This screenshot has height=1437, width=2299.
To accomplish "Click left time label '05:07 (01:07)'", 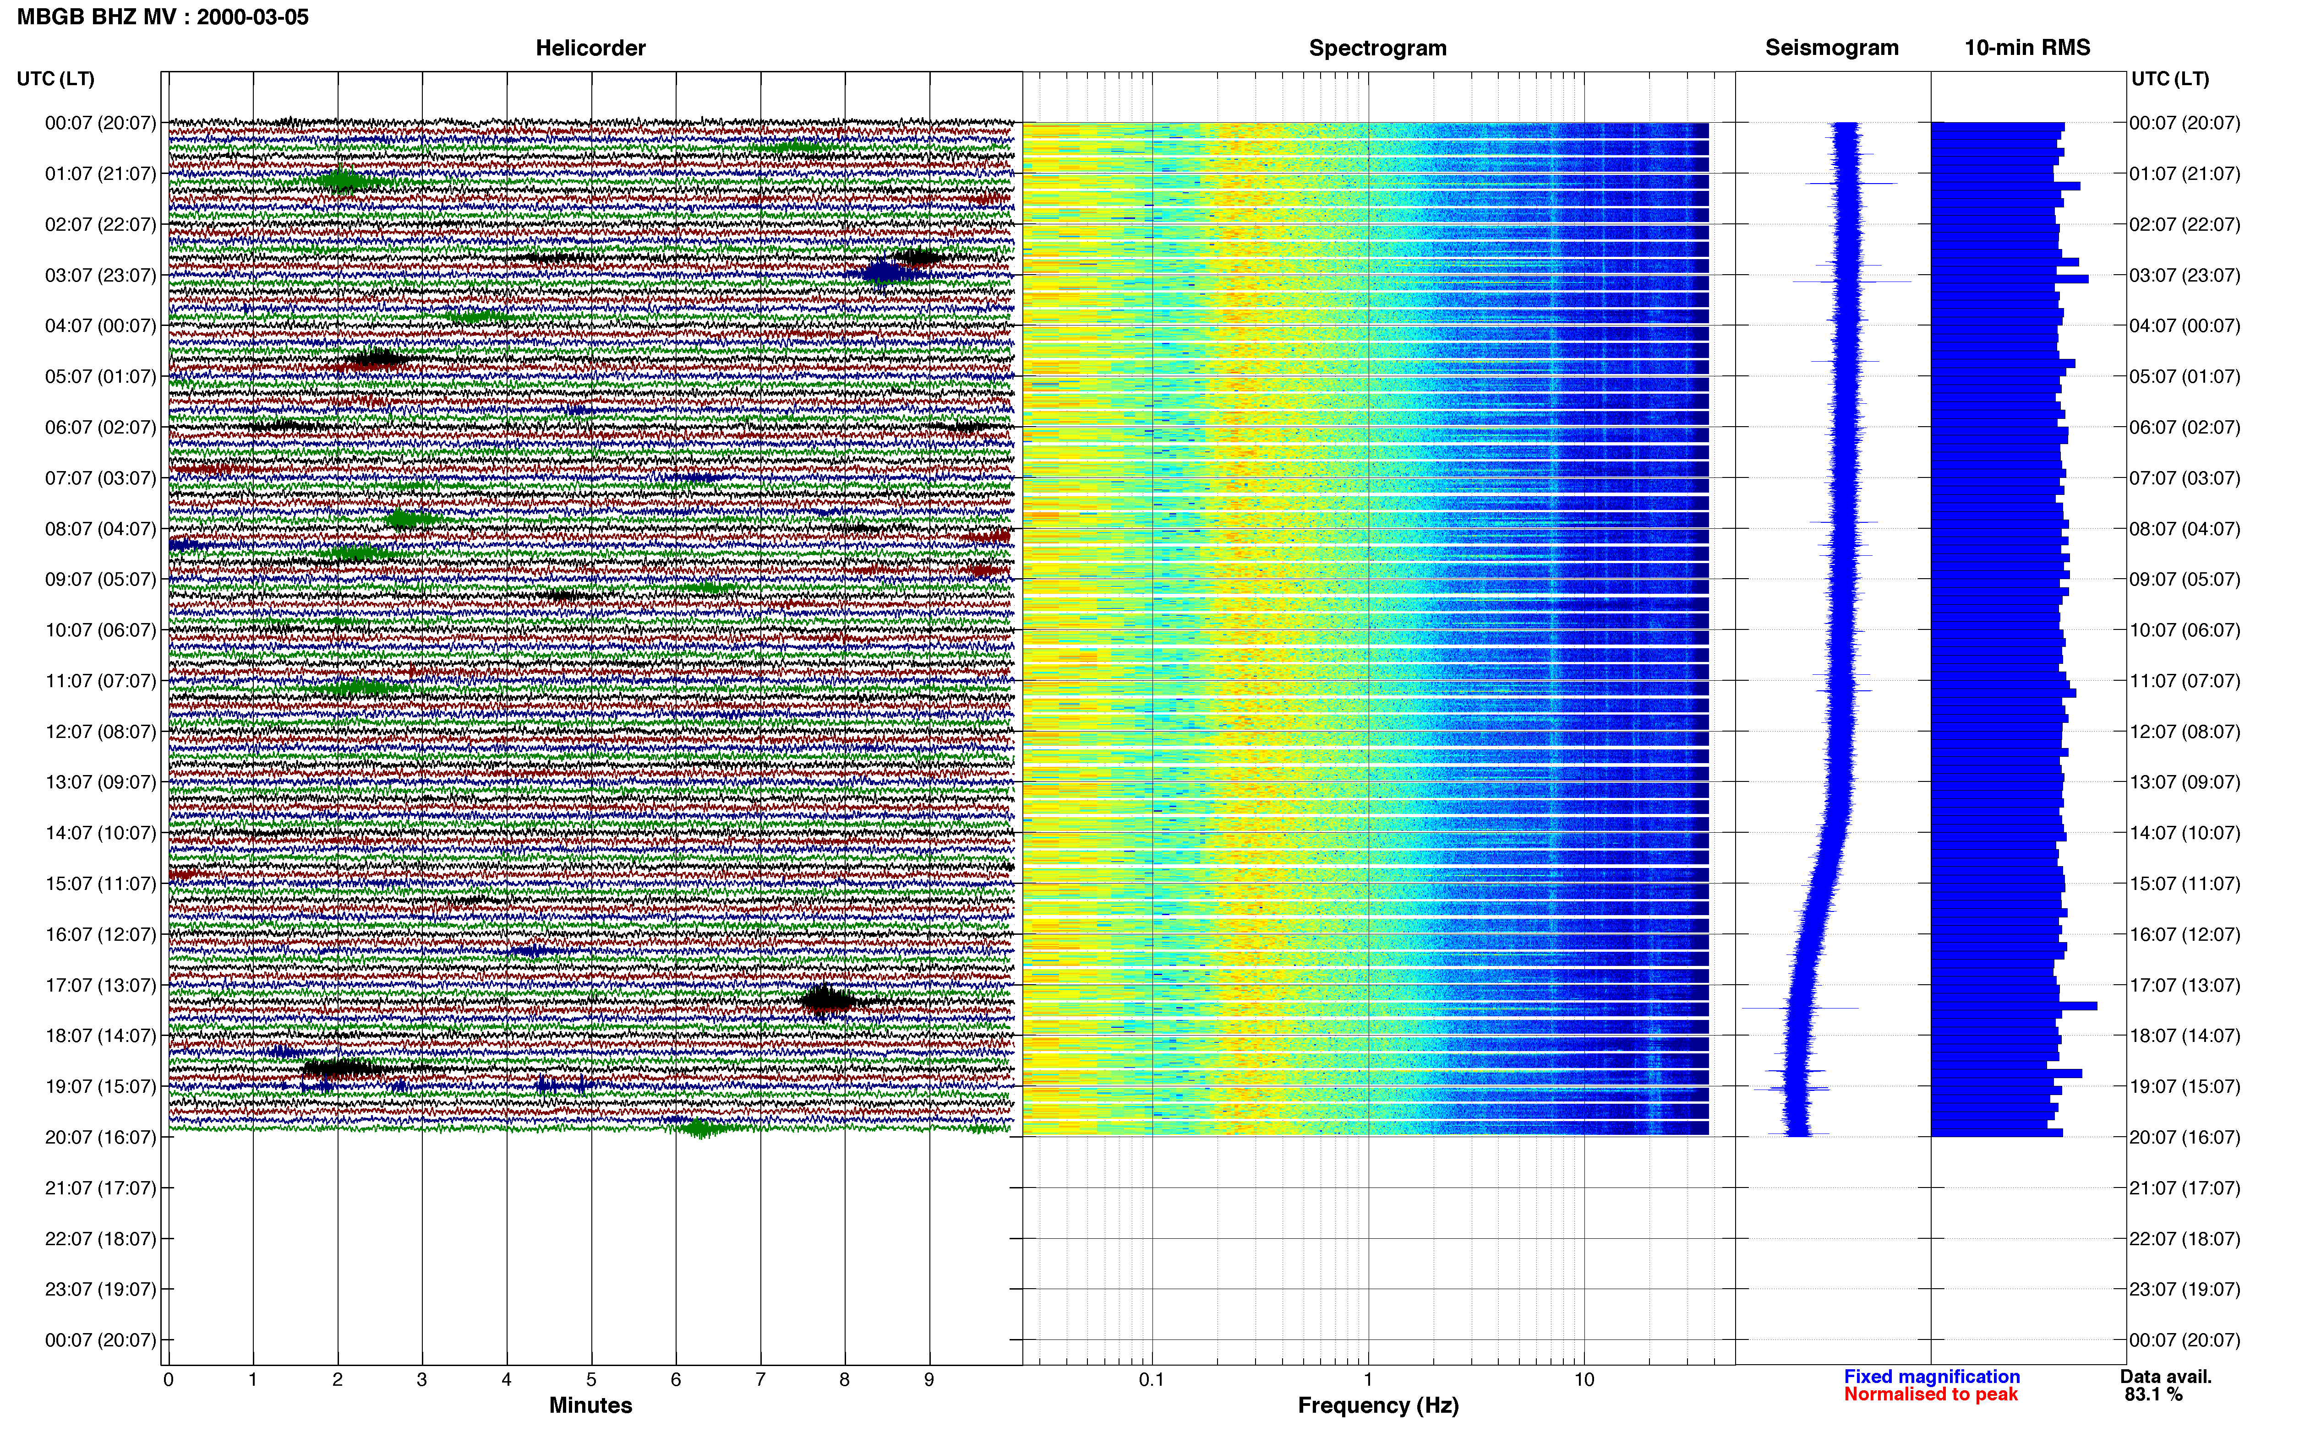I will 100,376.
